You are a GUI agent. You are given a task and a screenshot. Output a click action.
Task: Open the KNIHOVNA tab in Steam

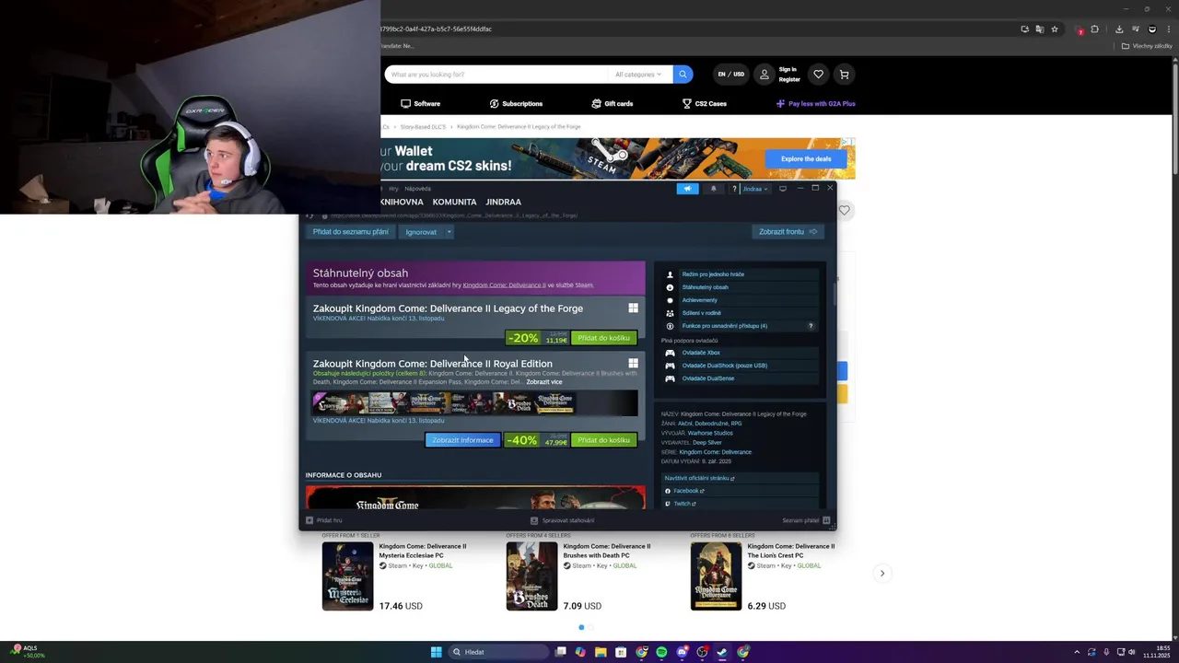402,202
